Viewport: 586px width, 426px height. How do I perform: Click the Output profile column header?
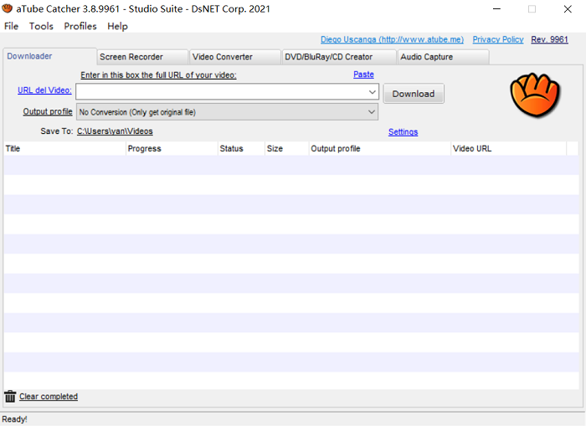click(380, 148)
